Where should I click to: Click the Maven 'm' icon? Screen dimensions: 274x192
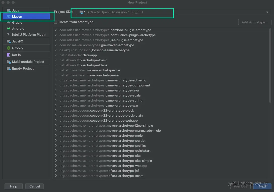pyautogui.click(x=8, y=16)
